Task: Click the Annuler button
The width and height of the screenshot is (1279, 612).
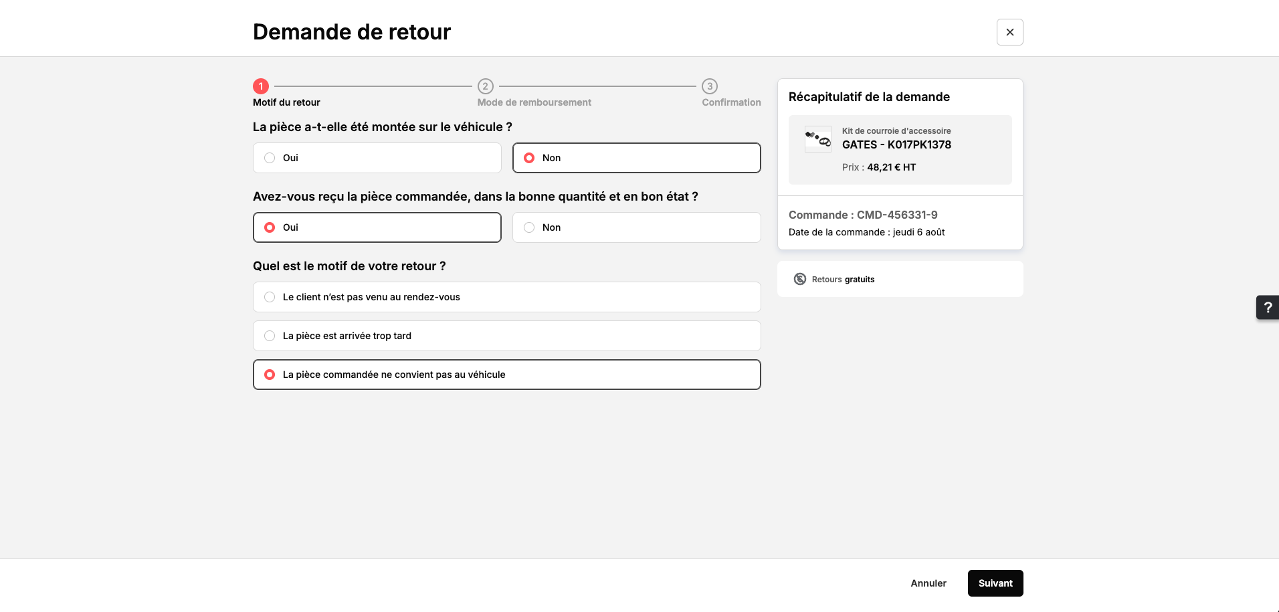Action: click(928, 583)
